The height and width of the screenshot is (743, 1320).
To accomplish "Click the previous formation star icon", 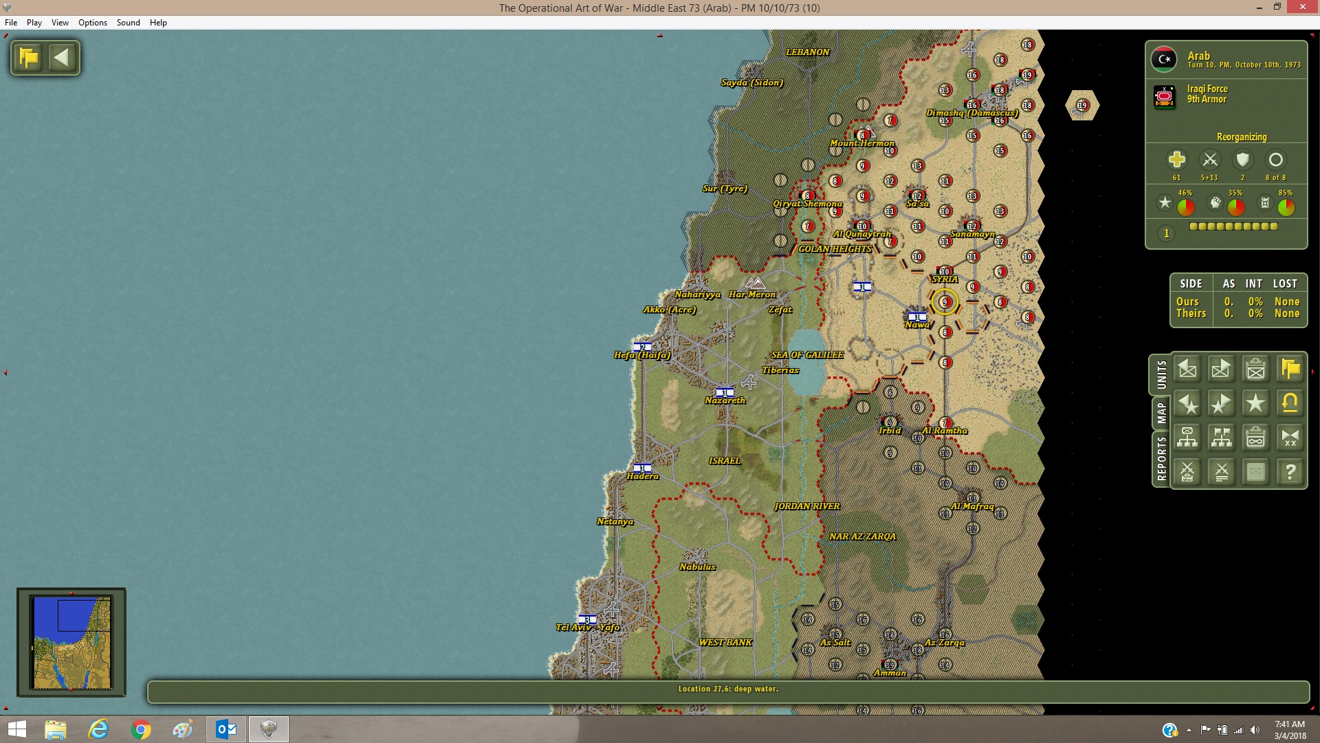I will (1187, 403).
